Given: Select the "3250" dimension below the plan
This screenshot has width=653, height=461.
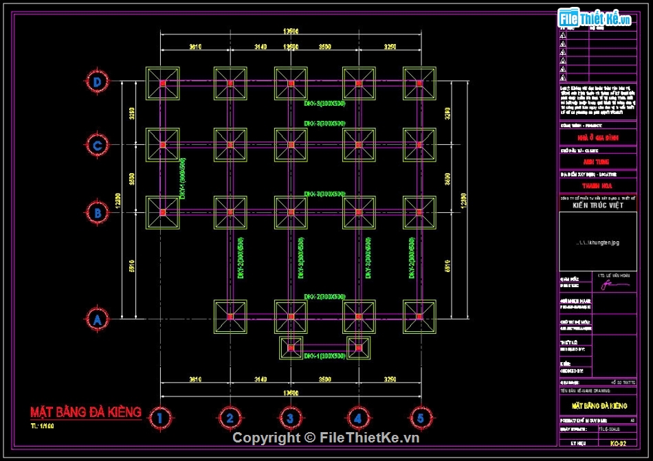Looking at the screenshot, I should pos(390,379).
